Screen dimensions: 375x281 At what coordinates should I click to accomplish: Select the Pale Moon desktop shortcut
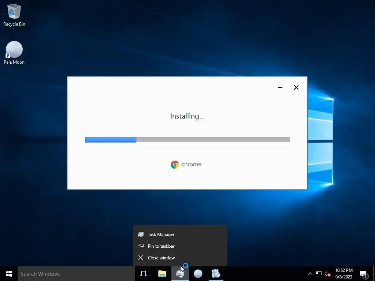(x=14, y=53)
